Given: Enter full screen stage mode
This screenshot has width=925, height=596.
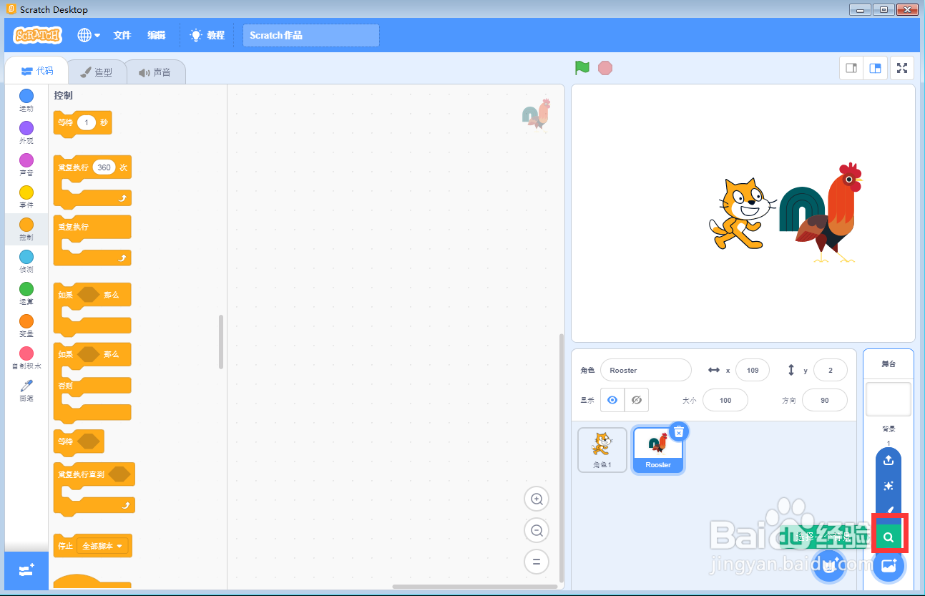Looking at the screenshot, I should click(902, 68).
